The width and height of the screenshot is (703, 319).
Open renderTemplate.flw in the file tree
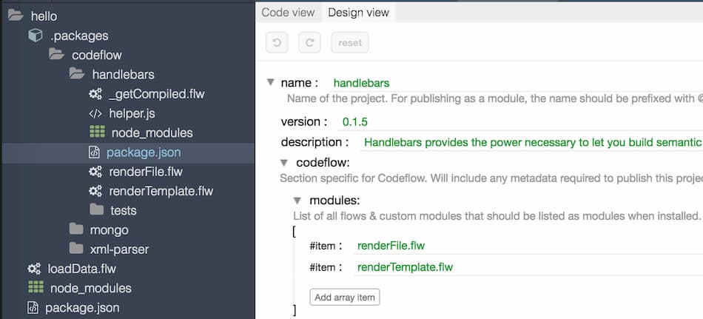point(161,191)
